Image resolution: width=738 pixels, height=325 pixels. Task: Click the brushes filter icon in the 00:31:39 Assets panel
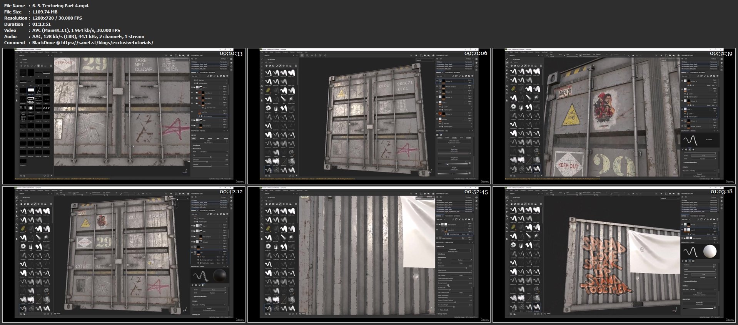525,66
